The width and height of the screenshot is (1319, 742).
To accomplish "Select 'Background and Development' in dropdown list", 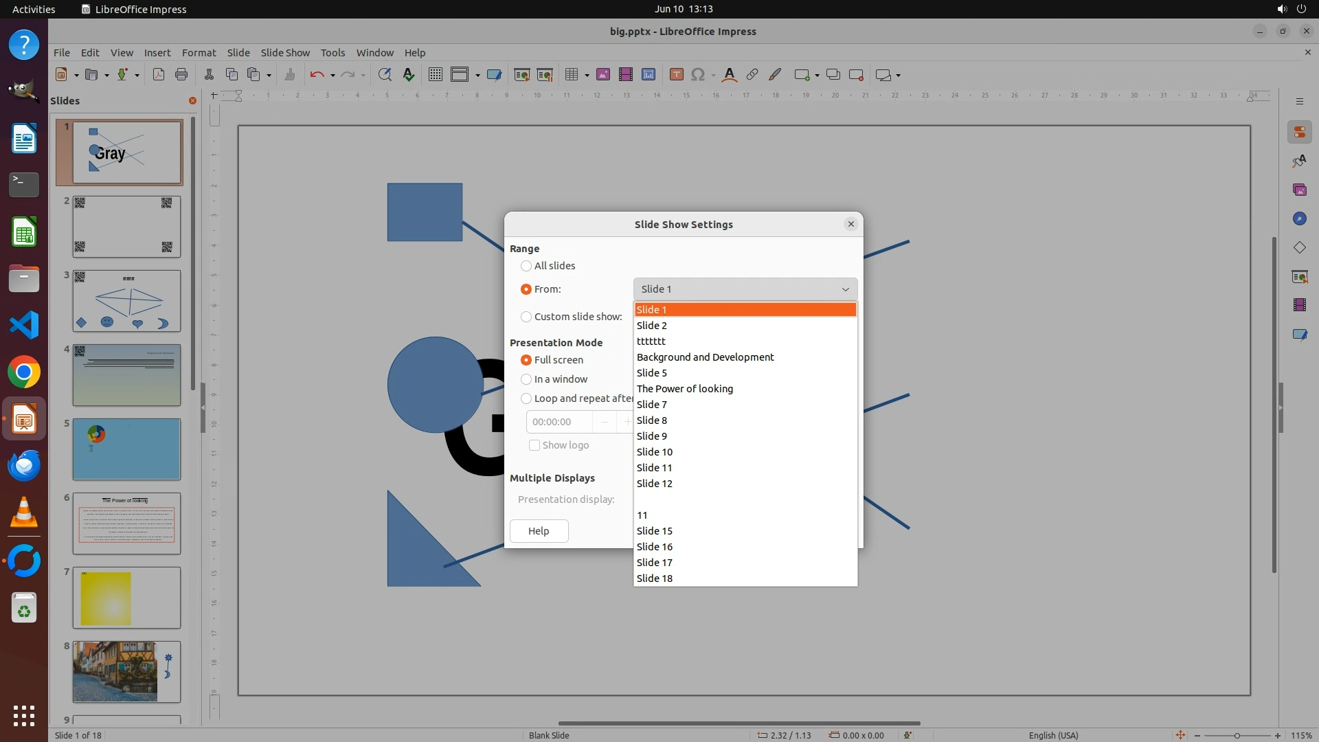I will click(x=705, y=357).
